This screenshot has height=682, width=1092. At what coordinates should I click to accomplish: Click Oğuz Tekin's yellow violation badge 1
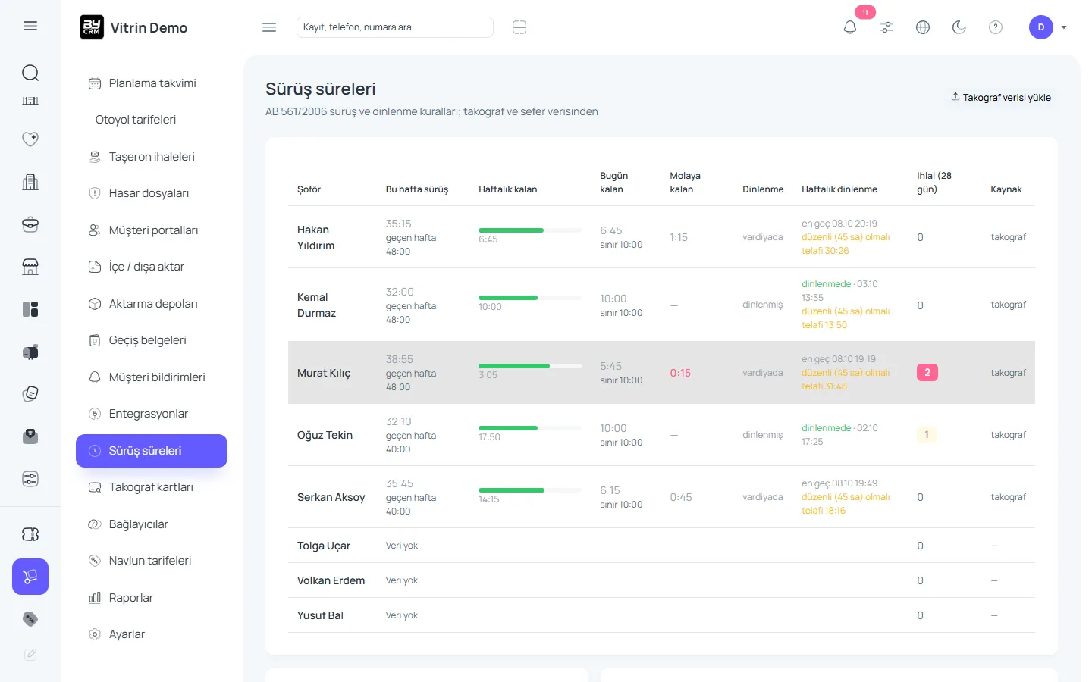(926, 435)
